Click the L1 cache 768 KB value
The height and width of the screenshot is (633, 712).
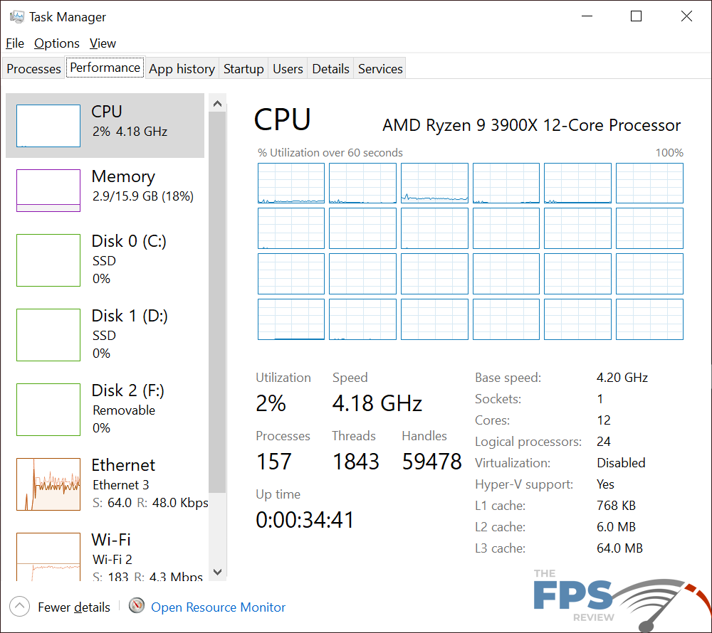coord(616,506)
